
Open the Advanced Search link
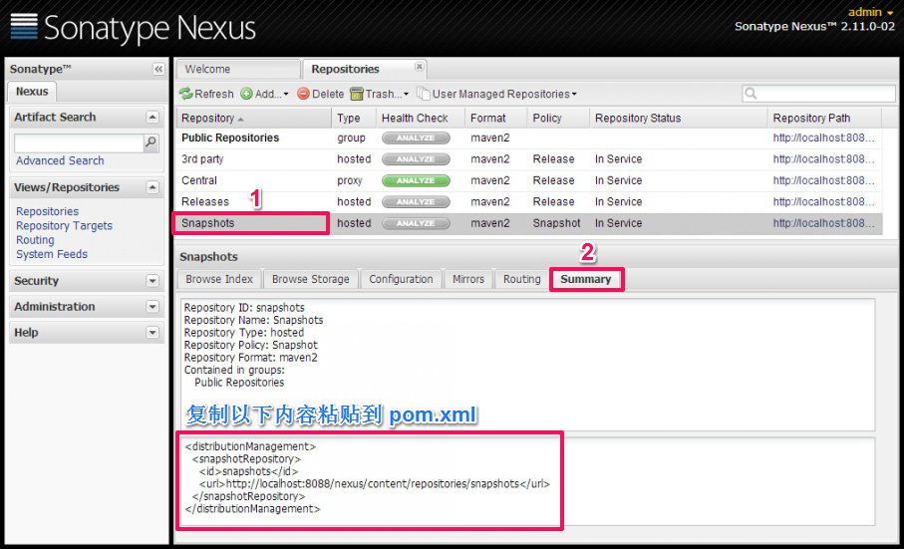click(x=60, y=160)
